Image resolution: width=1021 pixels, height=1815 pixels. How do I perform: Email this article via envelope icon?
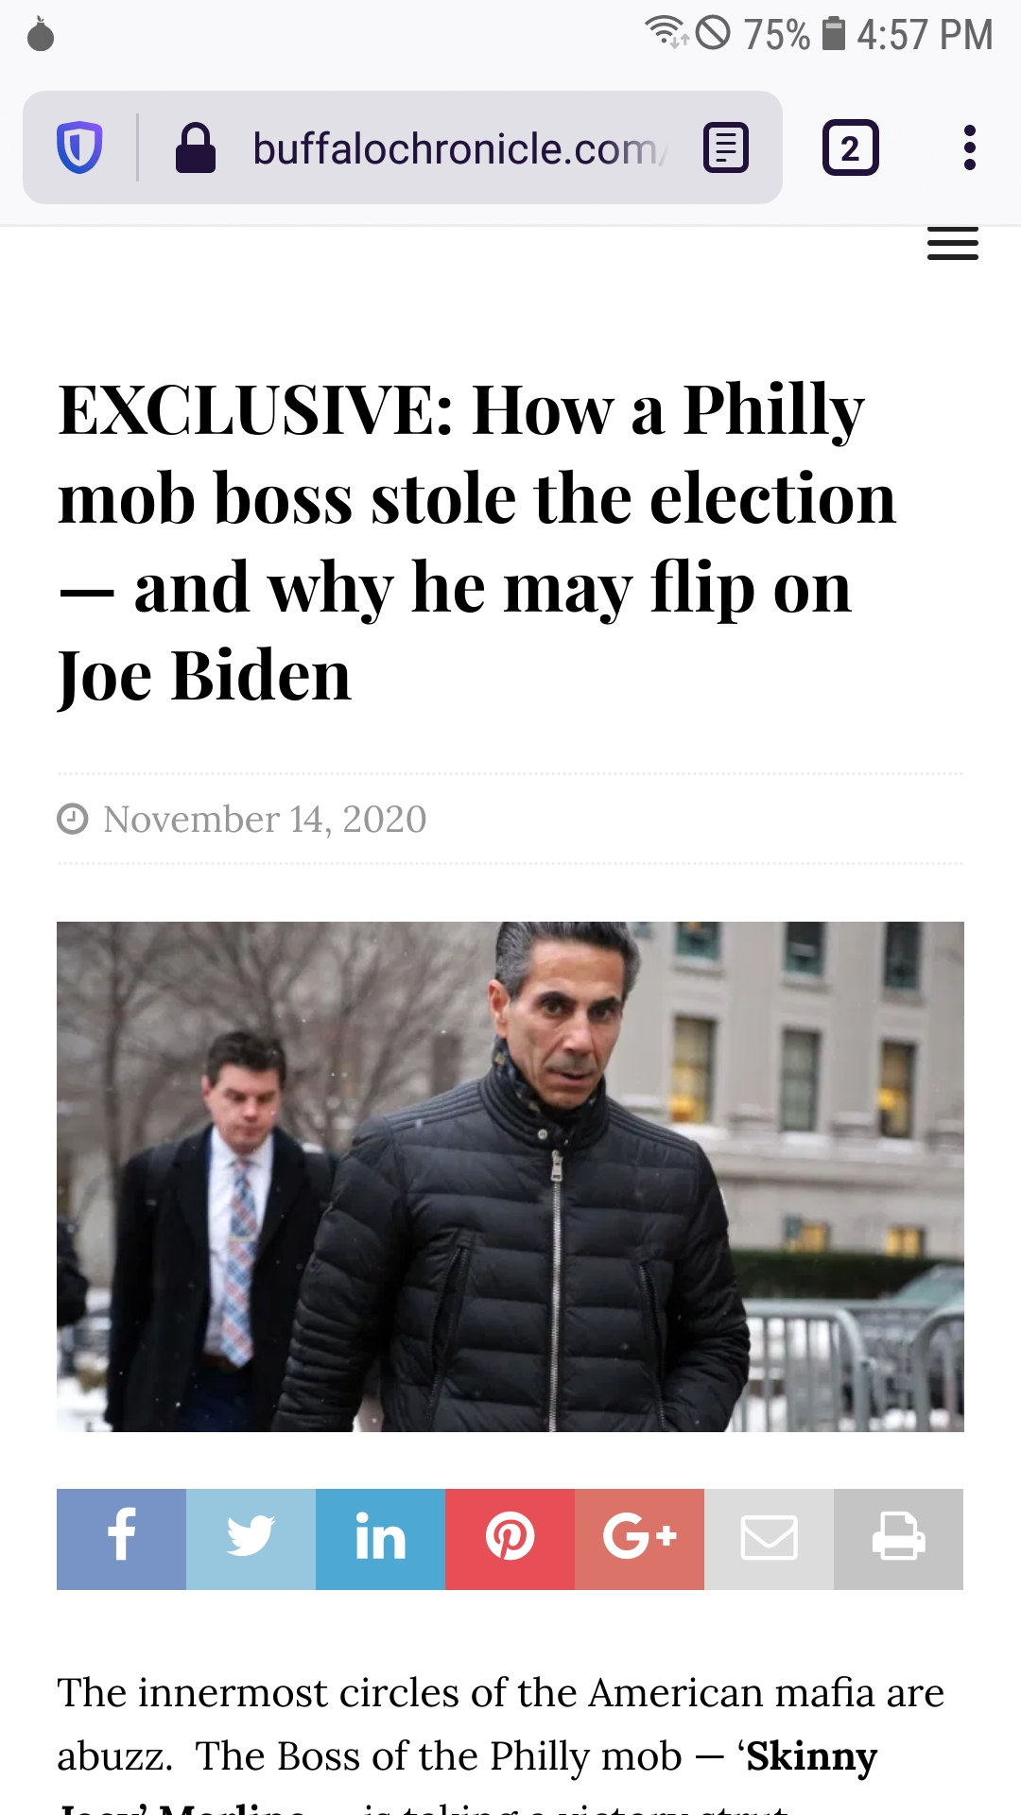769,1539
